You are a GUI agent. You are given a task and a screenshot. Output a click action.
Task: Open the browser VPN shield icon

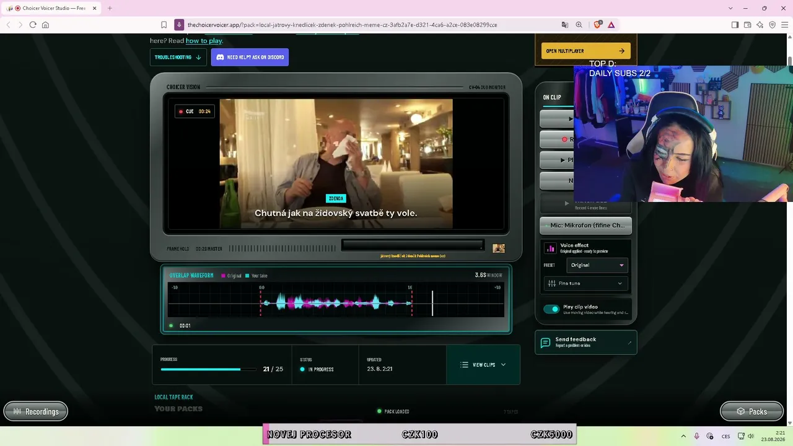point(772,25)
